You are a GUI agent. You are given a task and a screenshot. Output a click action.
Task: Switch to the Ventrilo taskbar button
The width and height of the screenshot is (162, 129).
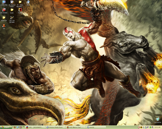tap(96, 127)
